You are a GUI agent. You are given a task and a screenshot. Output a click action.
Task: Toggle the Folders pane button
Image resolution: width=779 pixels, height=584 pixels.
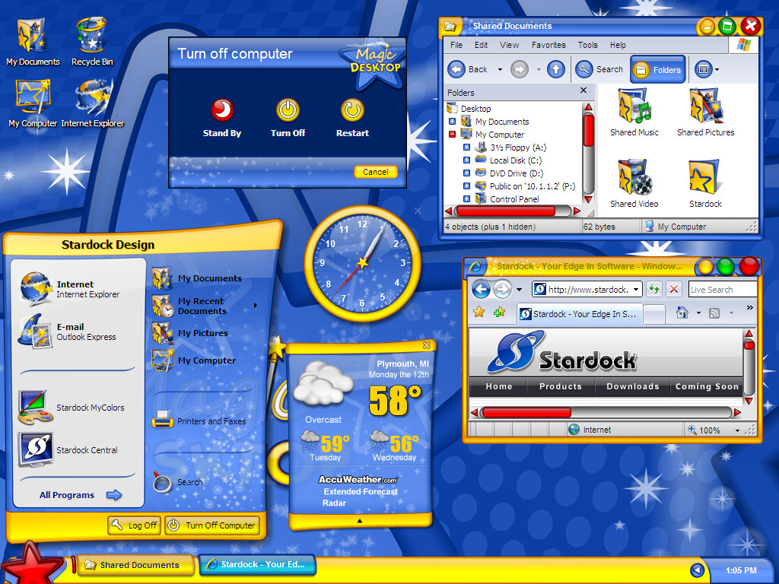pos(658,70)
